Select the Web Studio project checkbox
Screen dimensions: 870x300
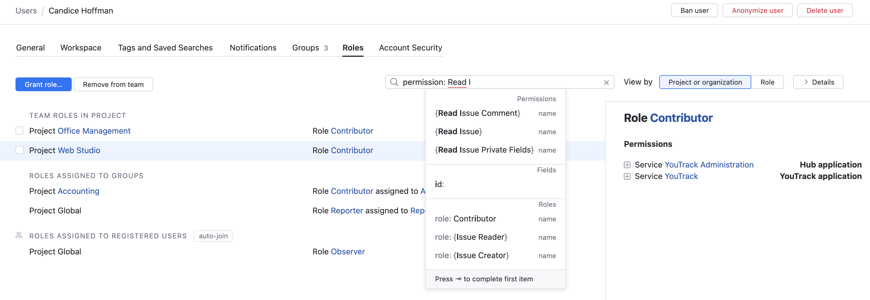[19, 150]
